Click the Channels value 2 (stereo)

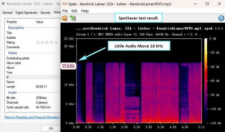coord(42,102)
